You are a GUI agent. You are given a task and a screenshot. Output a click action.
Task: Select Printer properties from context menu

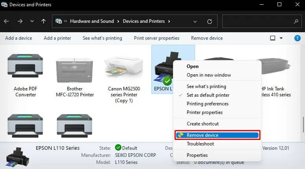(205, 112)
